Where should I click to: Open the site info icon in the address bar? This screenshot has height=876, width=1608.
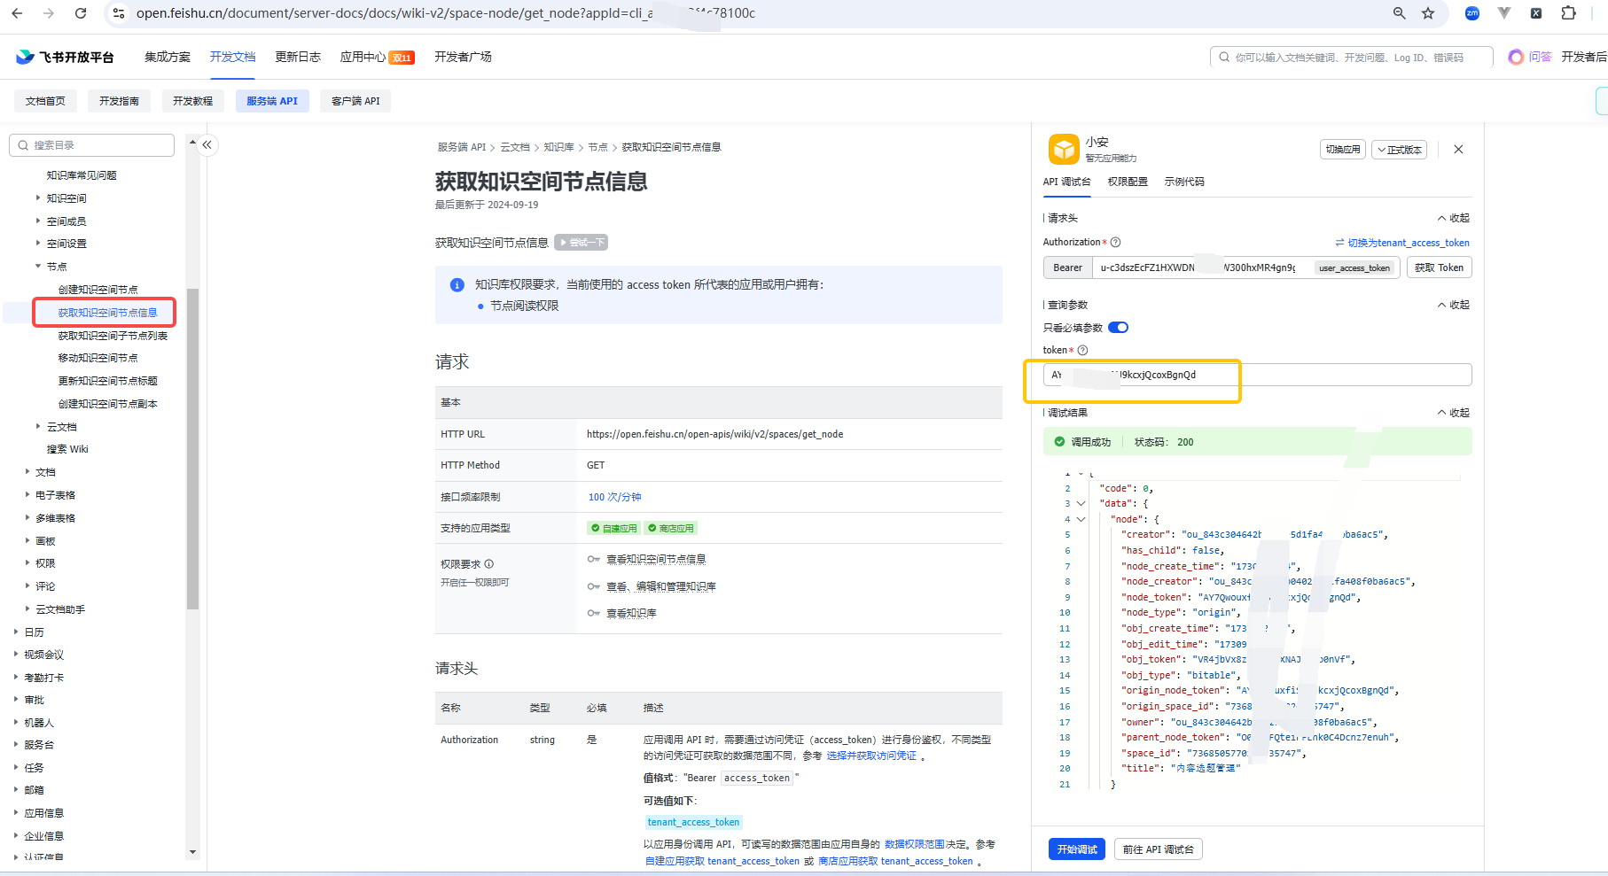(118, 13)
